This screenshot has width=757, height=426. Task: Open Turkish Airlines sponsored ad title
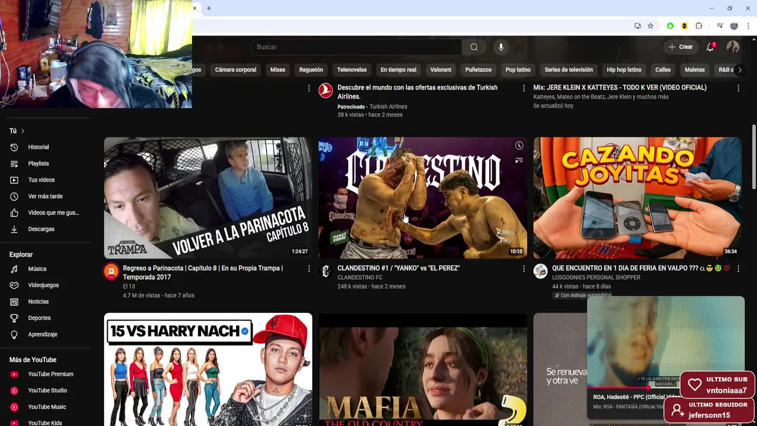pyautogui.click(x=417, y=92)
